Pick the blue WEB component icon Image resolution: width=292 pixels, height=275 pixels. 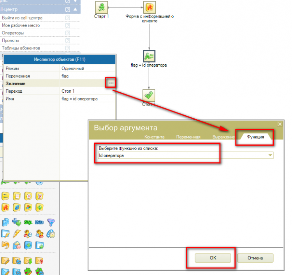pyautogui.click(x=39, y=222)
